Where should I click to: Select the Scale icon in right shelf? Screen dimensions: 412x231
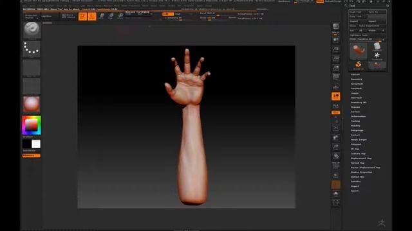(336, 147)
